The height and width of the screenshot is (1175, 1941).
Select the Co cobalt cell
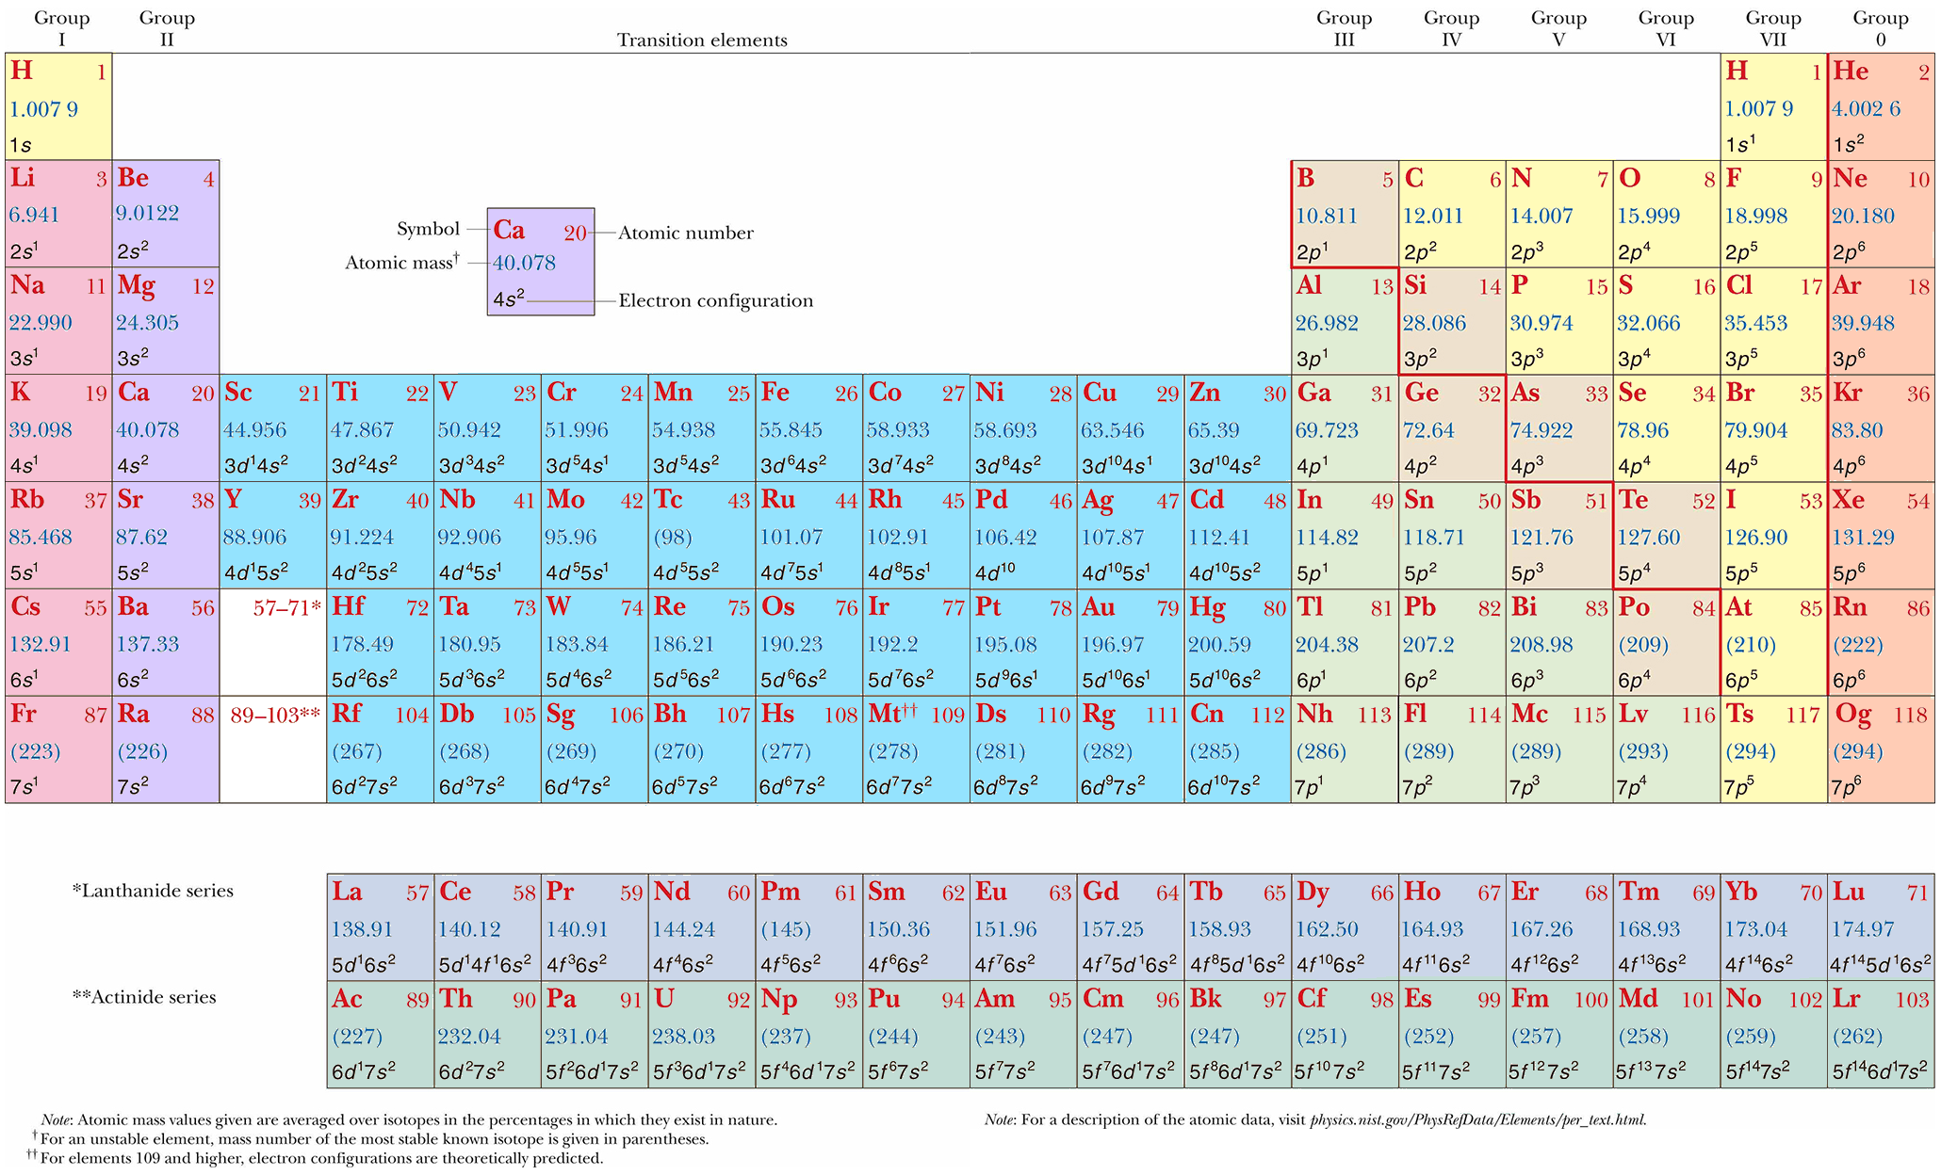point(917,428)
